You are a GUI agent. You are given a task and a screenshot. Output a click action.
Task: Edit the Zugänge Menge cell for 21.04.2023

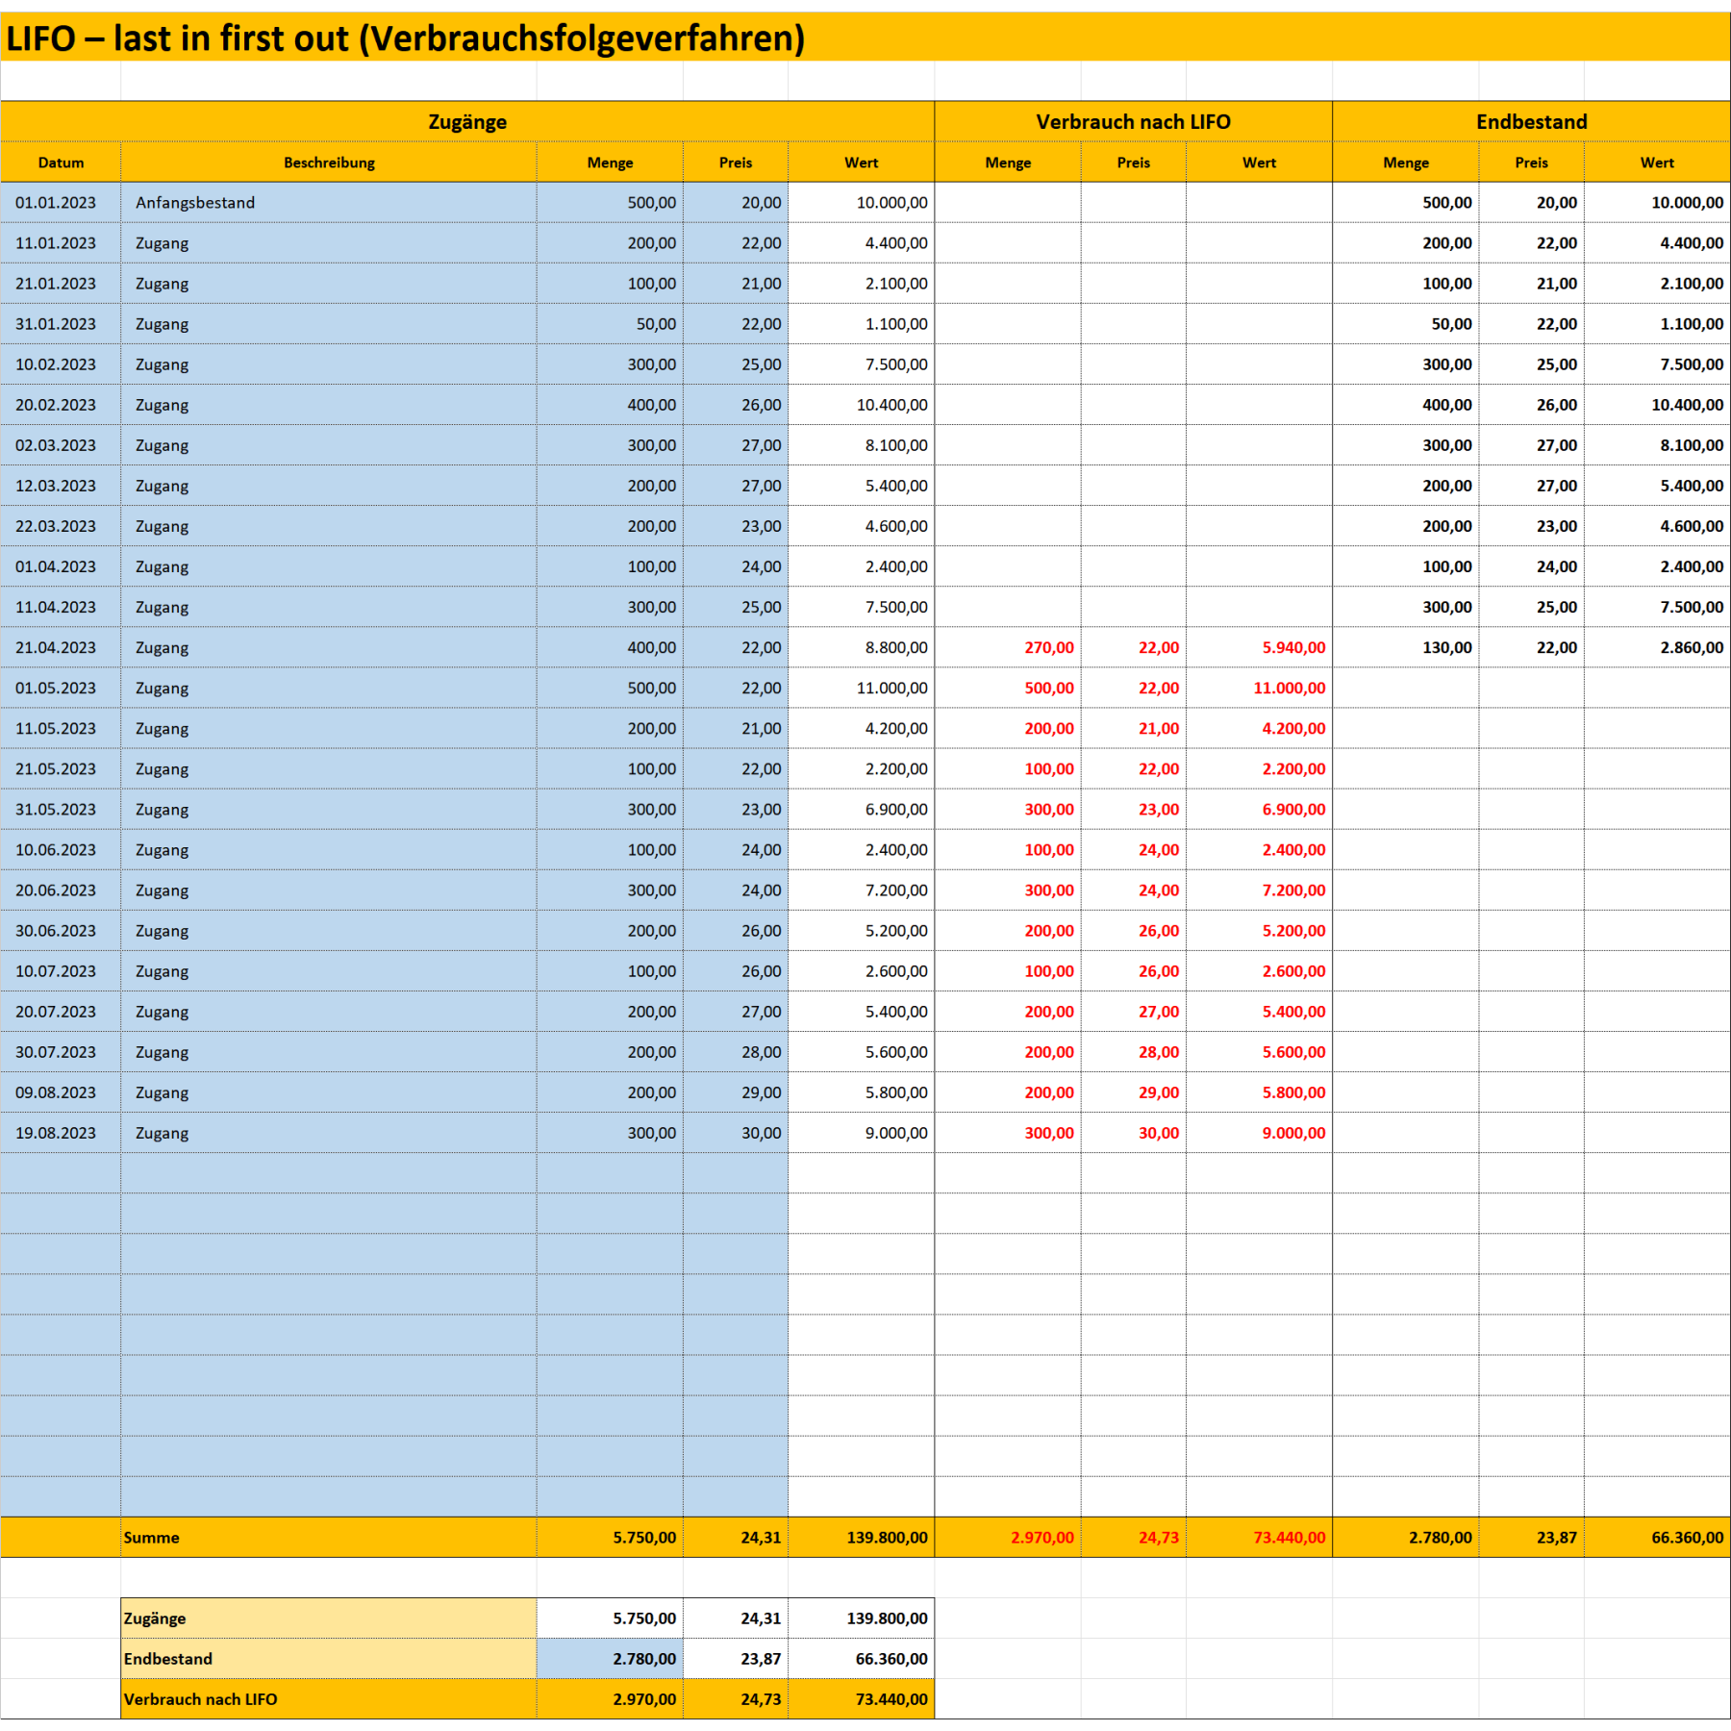pos(610,648)
